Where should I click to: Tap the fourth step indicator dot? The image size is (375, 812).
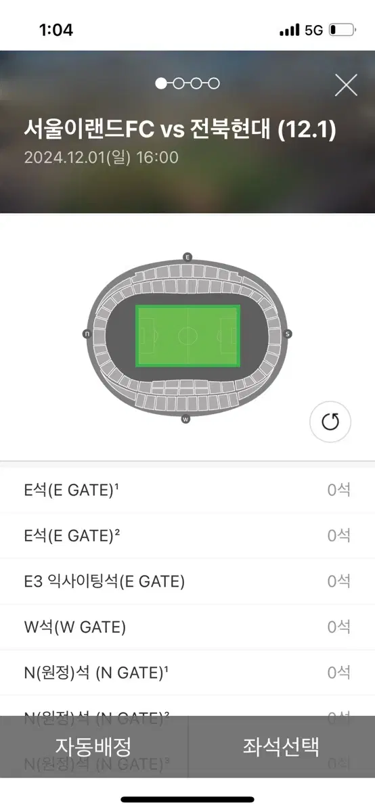(x=214, y=83)
